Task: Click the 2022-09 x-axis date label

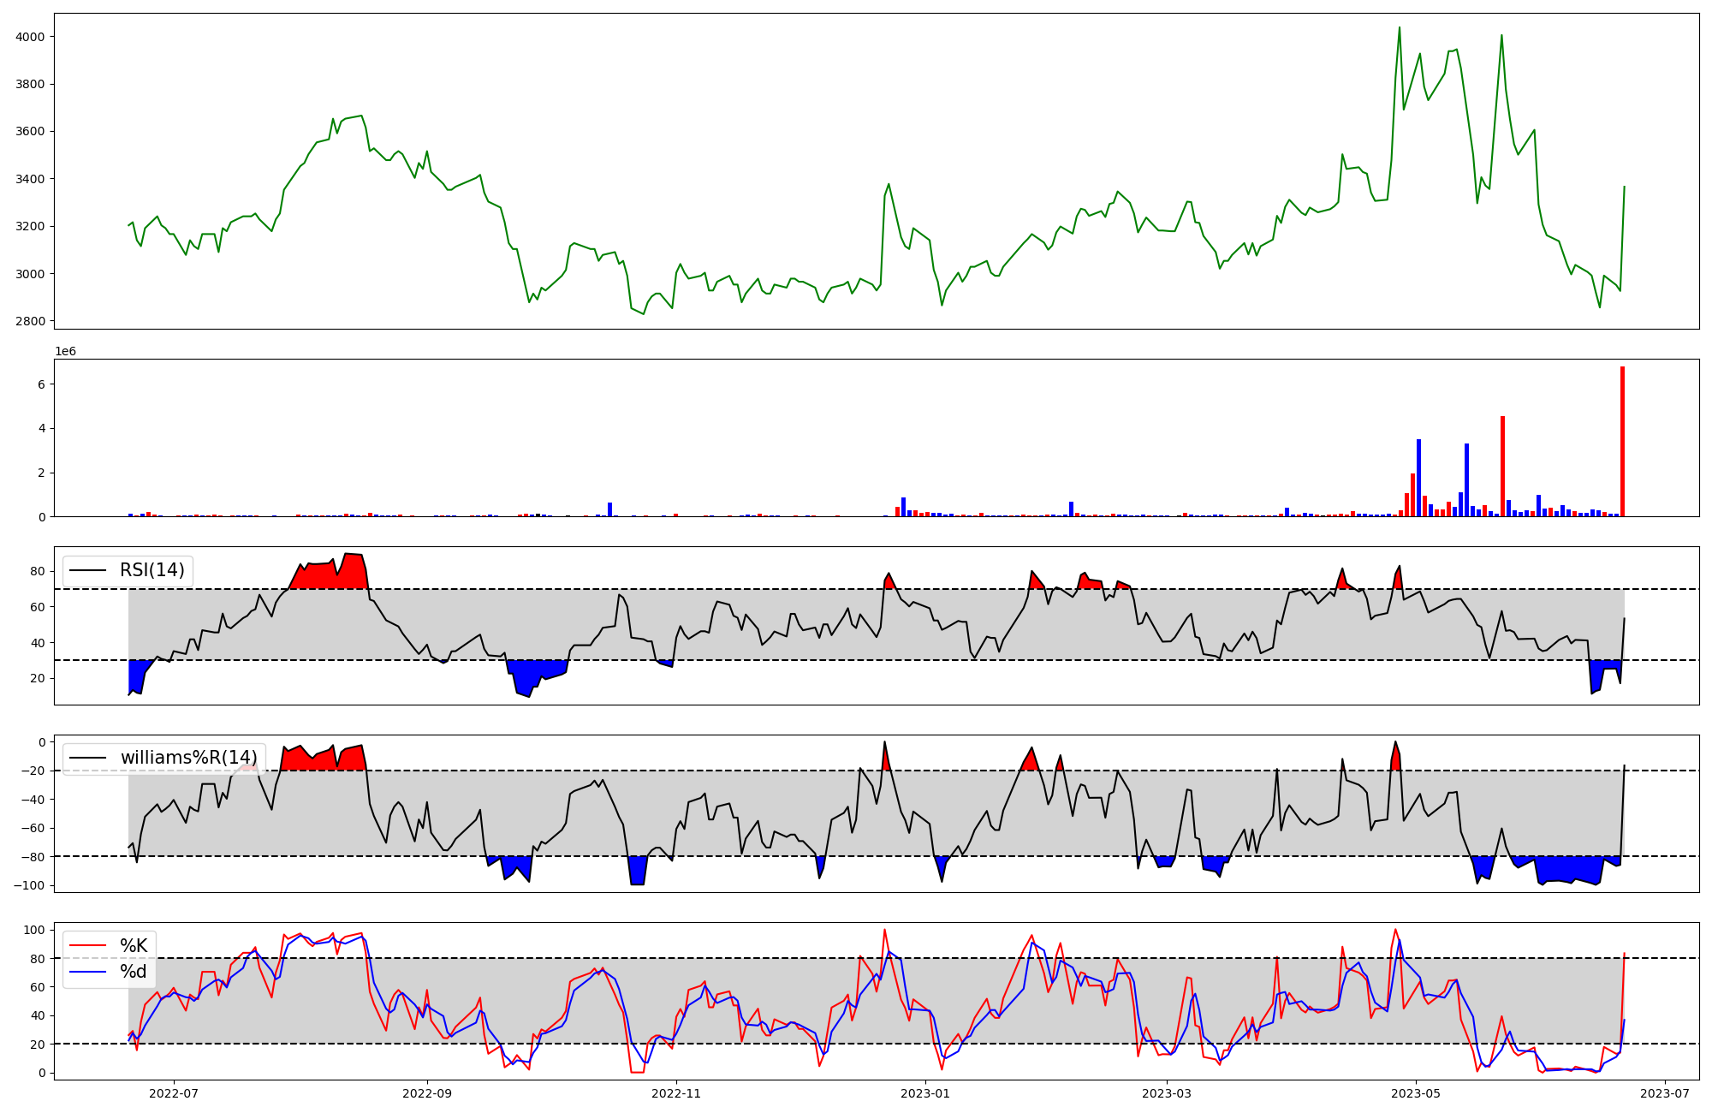Action: click(426, 1093)
